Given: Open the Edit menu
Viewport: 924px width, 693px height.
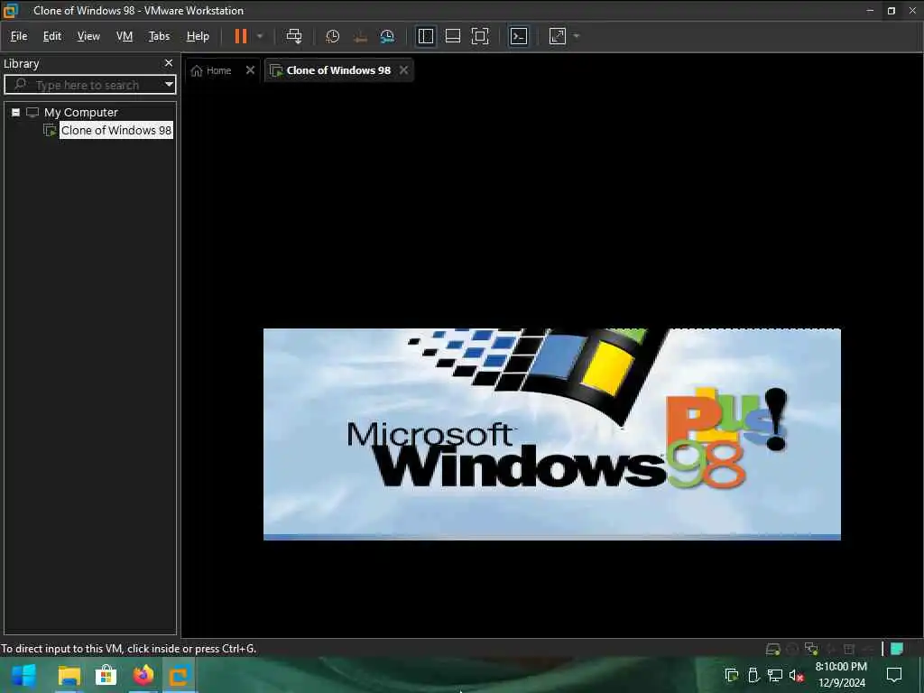Looking at the screenshot, I should pos(51,36).
